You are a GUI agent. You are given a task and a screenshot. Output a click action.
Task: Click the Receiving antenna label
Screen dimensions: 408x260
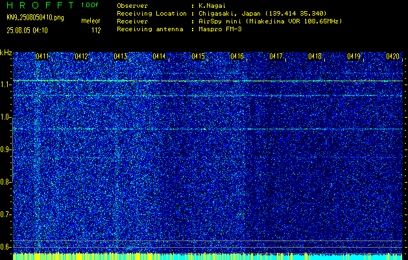[x=150, y=29]
